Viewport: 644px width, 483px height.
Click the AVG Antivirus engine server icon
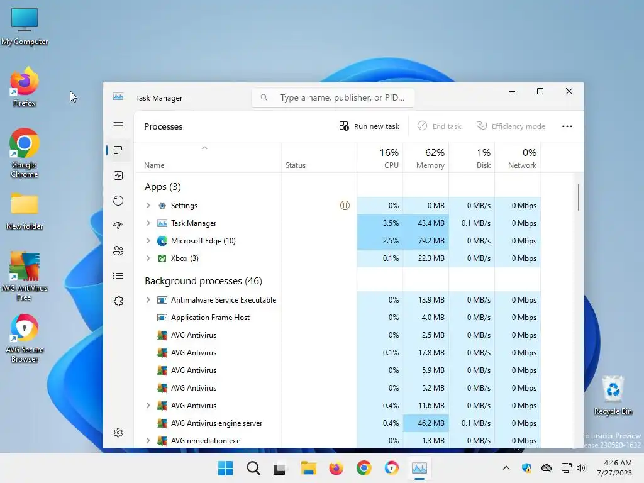click(162, 423)
